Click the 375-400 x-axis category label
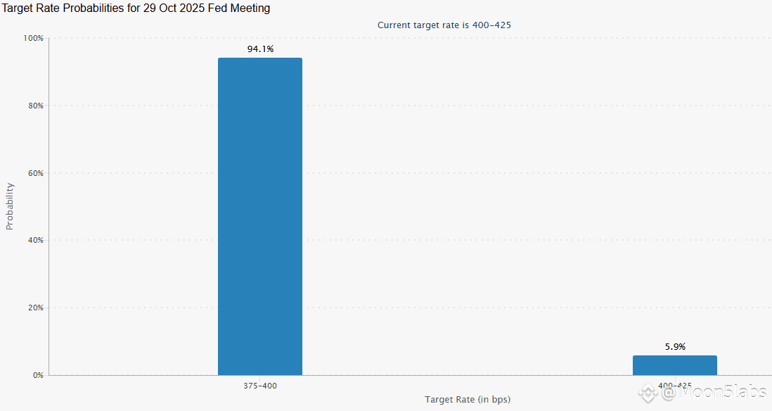Image resolution: width=772 pixels, height=411 pixels. 260,386
